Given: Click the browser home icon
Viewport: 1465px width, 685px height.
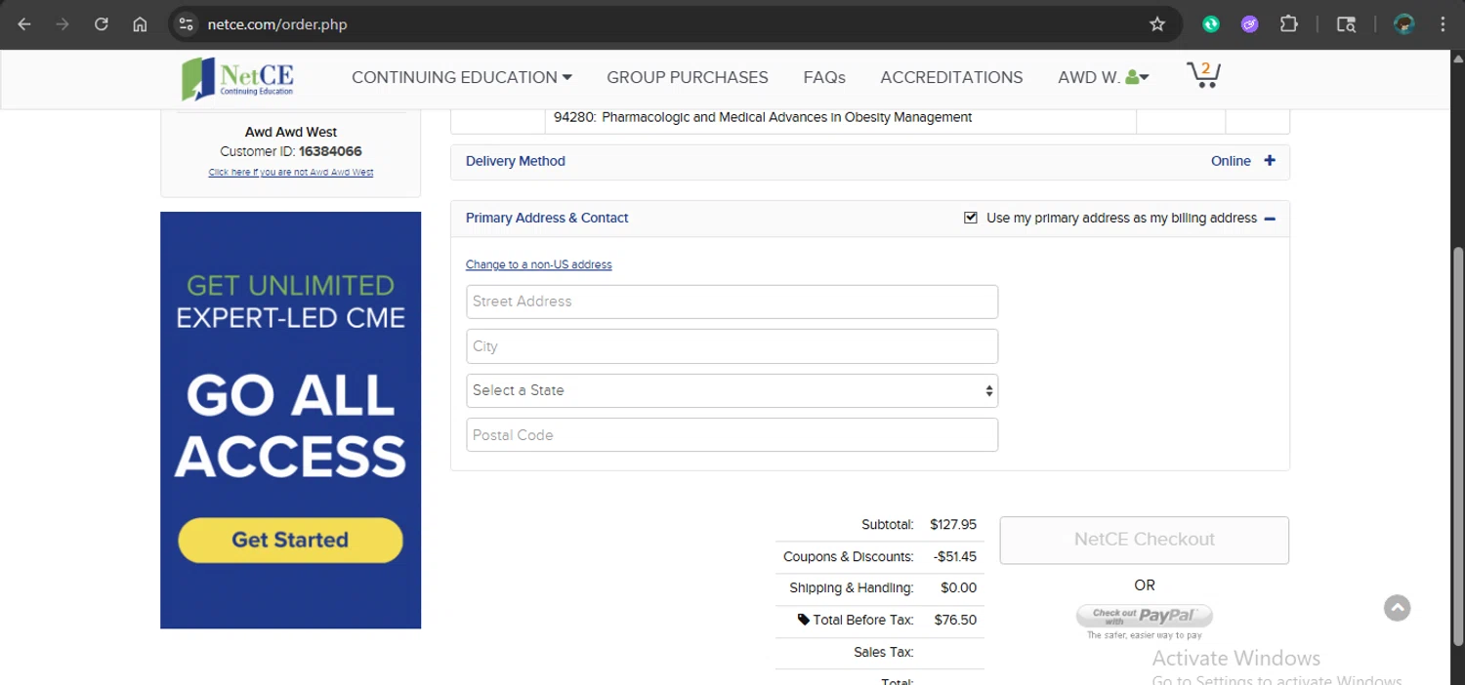Looking at the screenshot, I should pos(140,24).
